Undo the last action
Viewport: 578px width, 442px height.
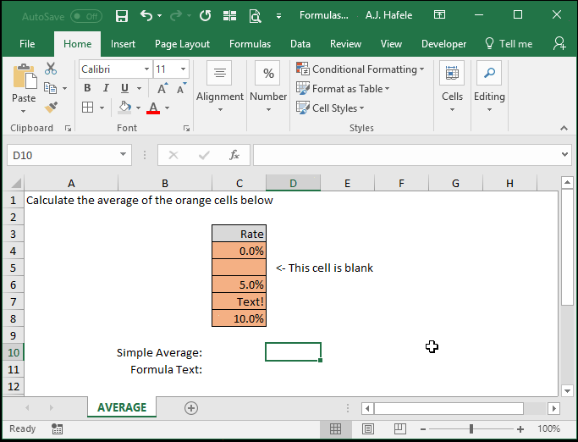146,15
